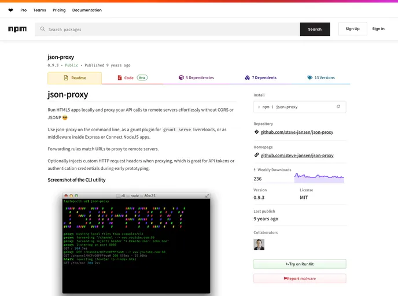Click the large json-proxy readme heading
The width and height of the screenshot is (398, 296).
point(68,94)
